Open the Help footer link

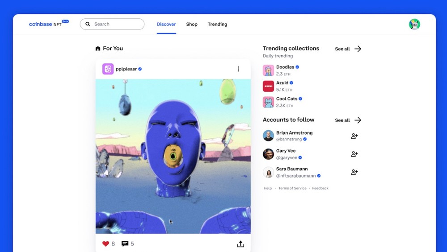tap(268, 188)
